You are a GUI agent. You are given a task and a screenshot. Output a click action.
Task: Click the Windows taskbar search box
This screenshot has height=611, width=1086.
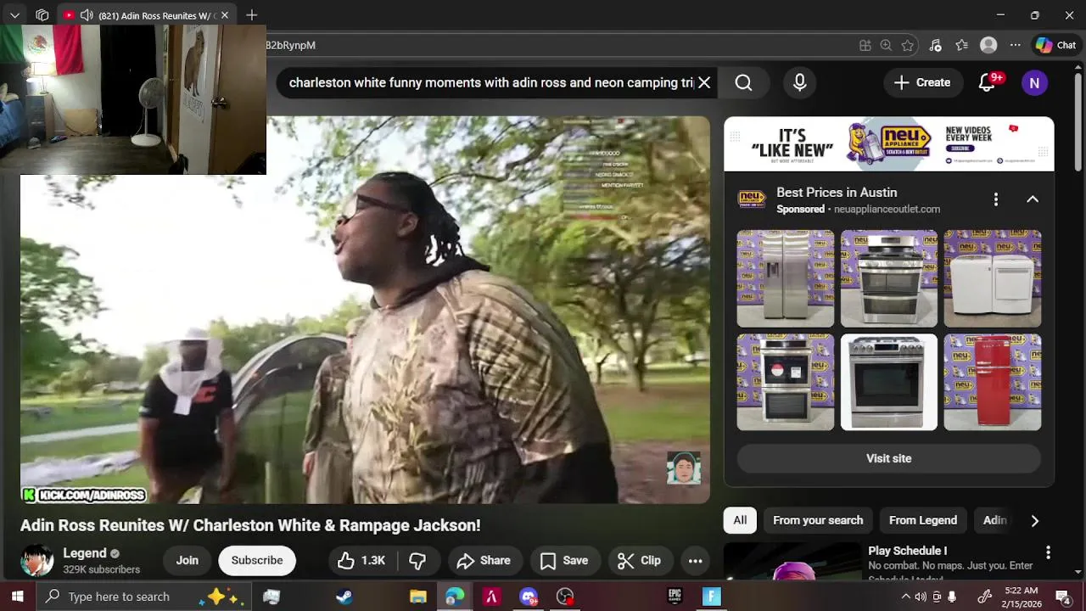[143, 597]
